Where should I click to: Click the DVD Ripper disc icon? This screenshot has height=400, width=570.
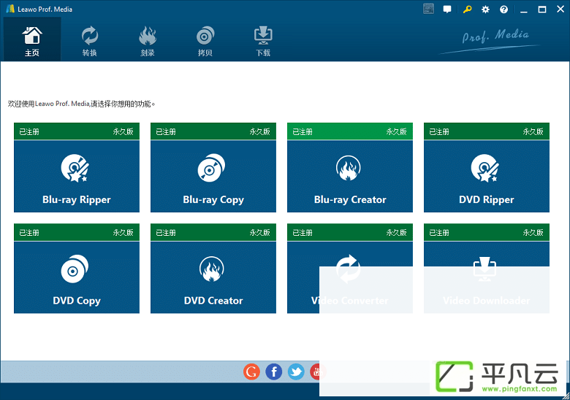[485, 168]
